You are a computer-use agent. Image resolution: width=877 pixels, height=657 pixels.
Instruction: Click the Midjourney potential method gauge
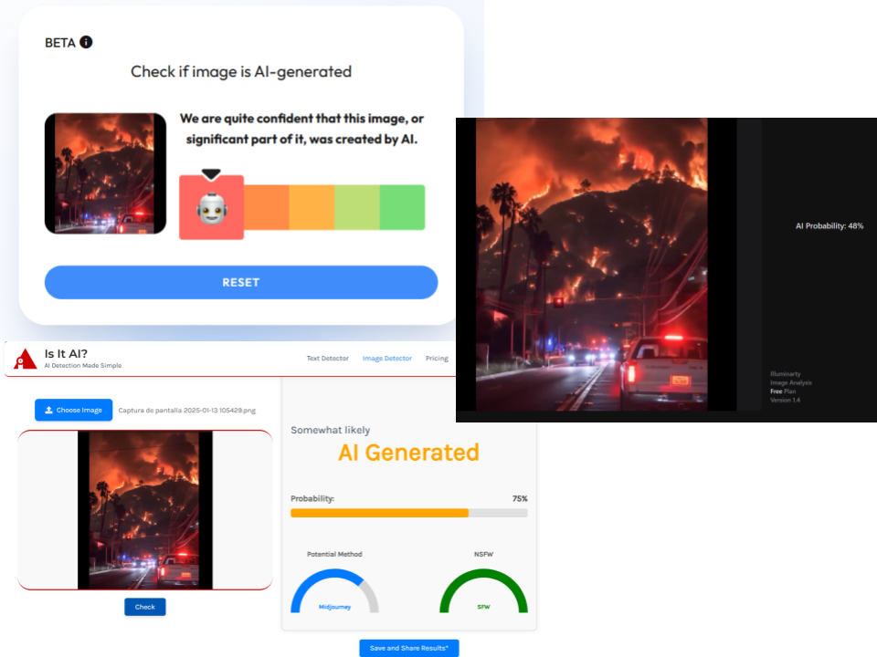coord(334,591)
